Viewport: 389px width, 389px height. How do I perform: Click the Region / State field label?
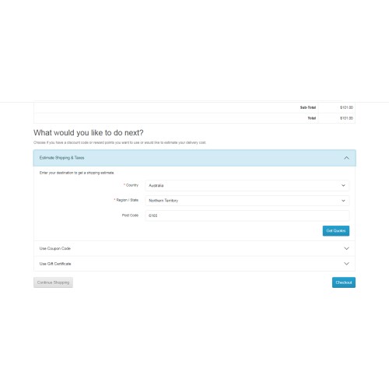127,200
